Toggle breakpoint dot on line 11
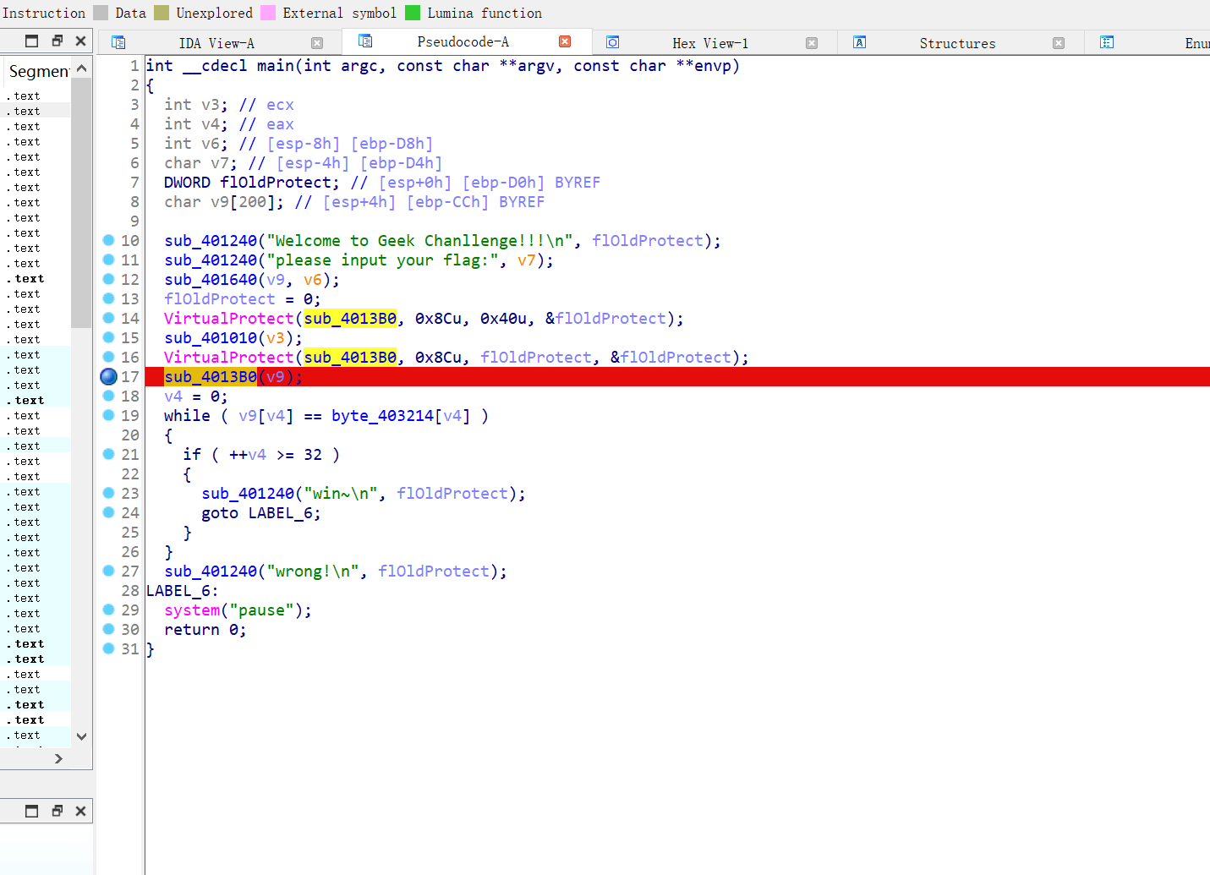1210x875 pixels. 108,260
